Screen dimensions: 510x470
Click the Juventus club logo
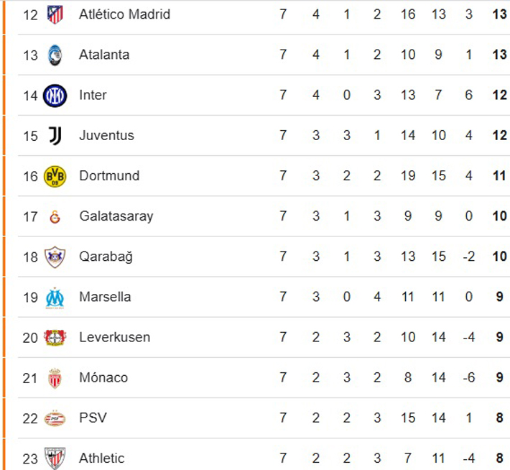(55, 135)
